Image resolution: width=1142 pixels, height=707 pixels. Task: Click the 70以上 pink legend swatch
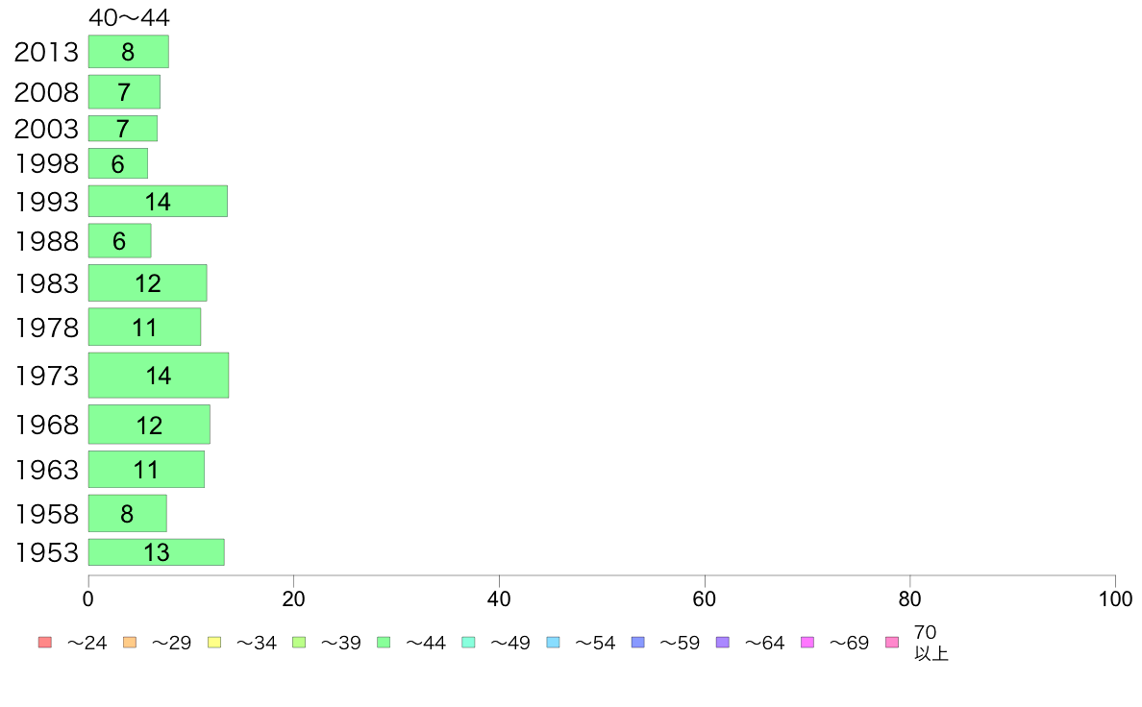pyautogui.click(x=892, y=643)
